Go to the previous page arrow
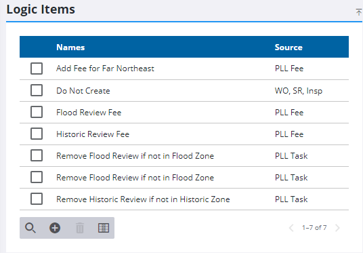 (291, 228)
